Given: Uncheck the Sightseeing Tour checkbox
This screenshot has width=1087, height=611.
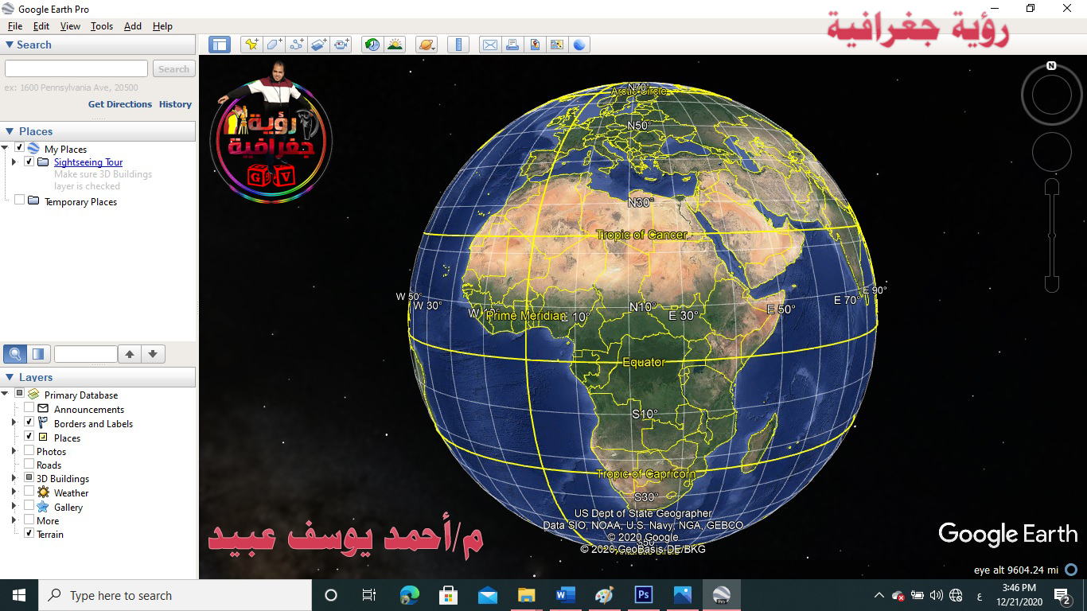Looking at the screenshot, I should coord(29,162).
